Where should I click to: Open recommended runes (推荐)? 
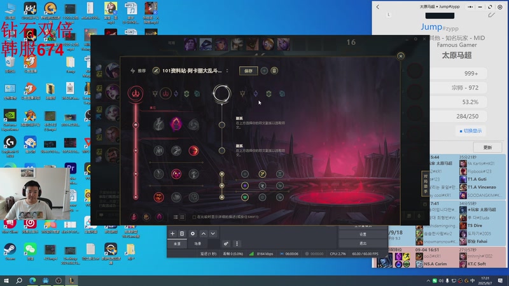pos(138,71)
